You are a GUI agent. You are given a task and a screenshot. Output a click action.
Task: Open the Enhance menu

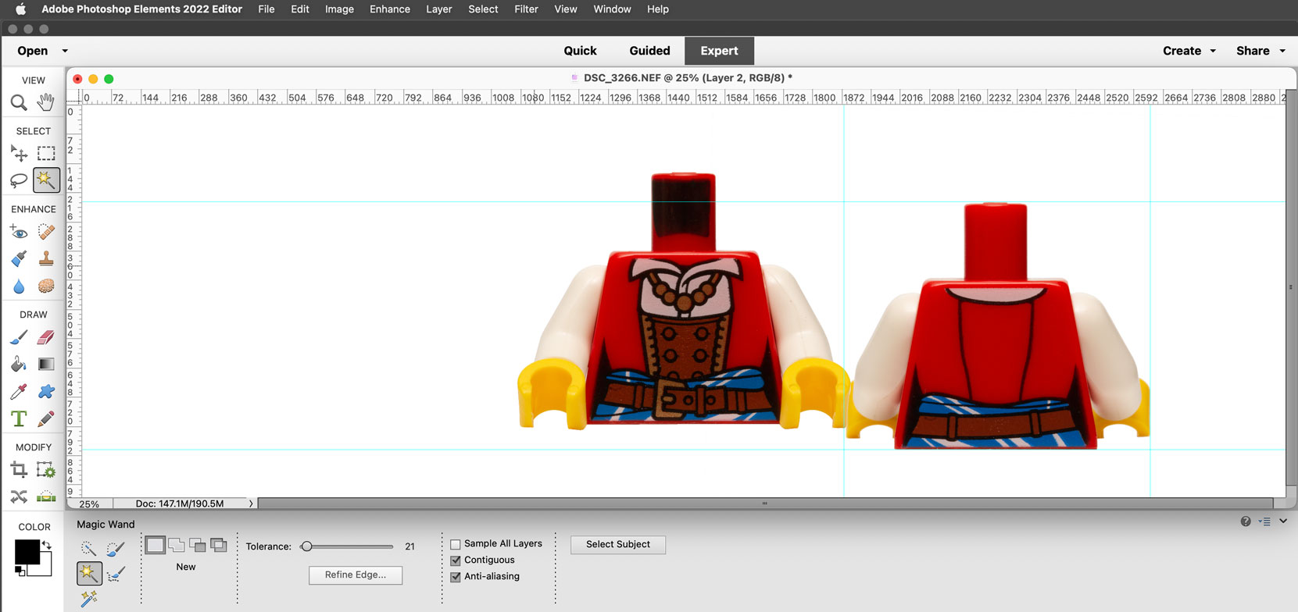(390, 9)
